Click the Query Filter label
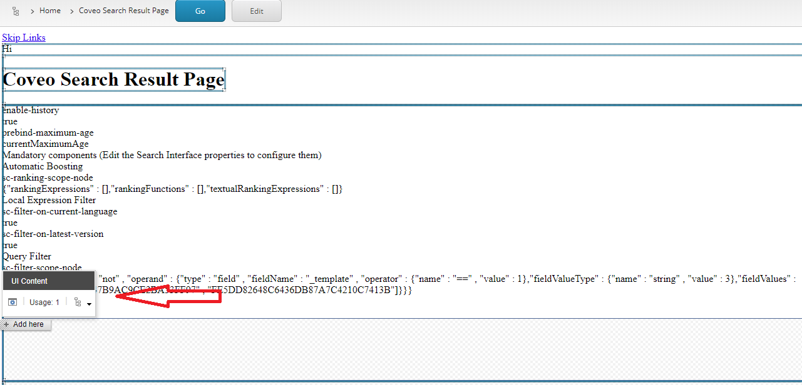The height and width of the screenshot is (385, 802). [27, 256]
